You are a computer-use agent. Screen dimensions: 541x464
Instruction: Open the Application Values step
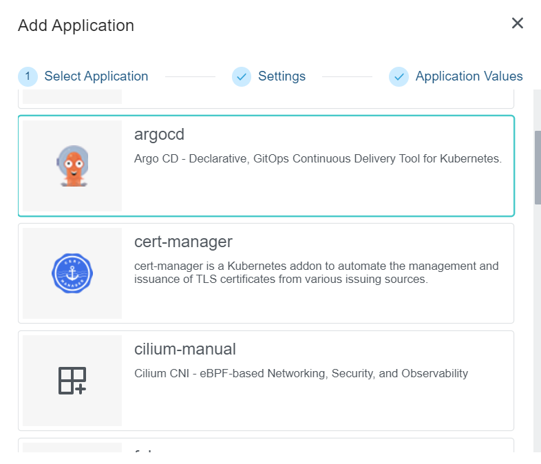(x=469, y=76)
